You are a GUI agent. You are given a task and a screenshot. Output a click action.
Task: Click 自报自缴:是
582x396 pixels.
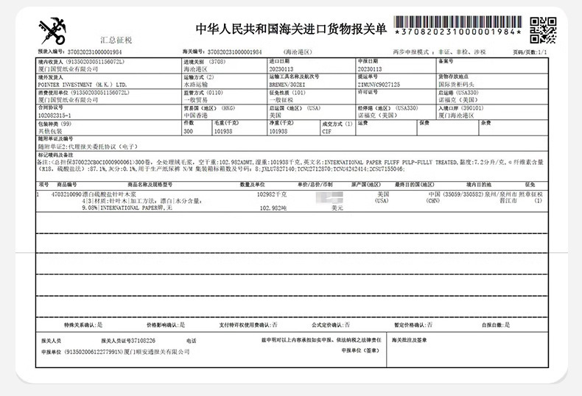pos(496,325)
